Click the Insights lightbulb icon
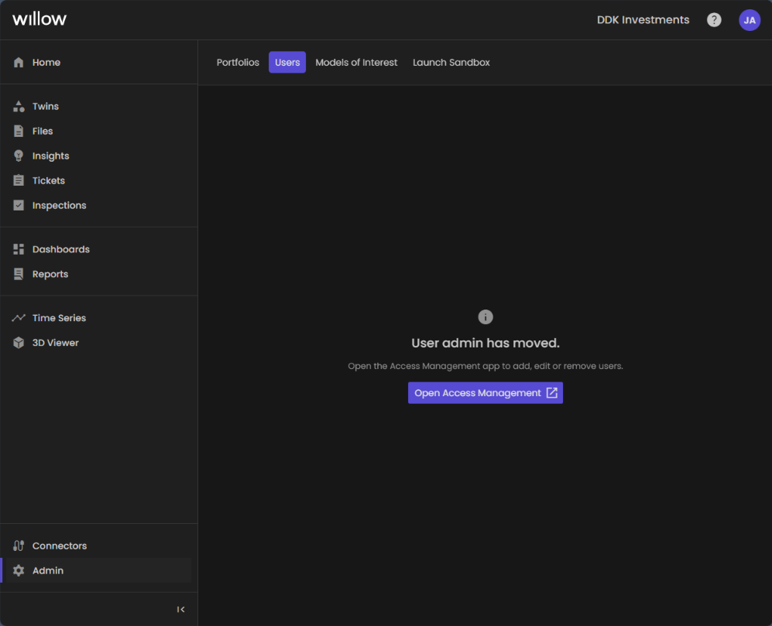The image size is (772, 626). 19,156
